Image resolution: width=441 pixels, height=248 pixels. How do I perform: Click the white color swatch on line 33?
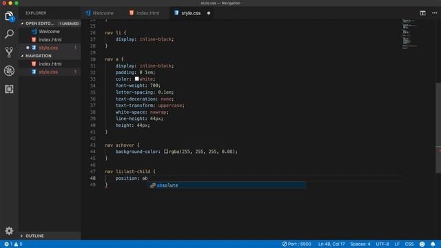click(x=136, y=79)
